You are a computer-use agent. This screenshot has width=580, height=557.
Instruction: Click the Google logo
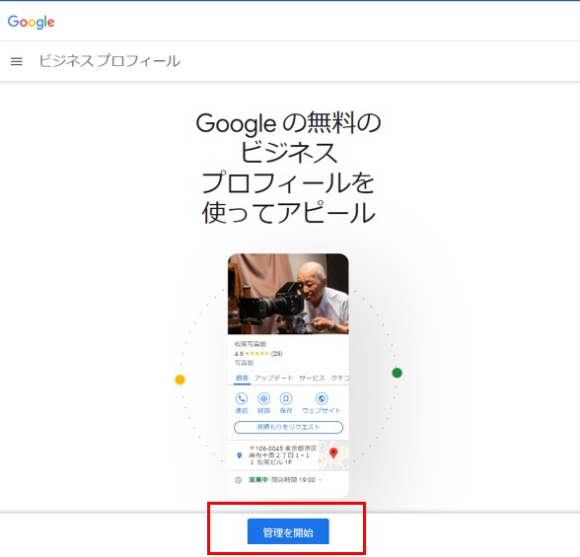(x=32, y=22)
